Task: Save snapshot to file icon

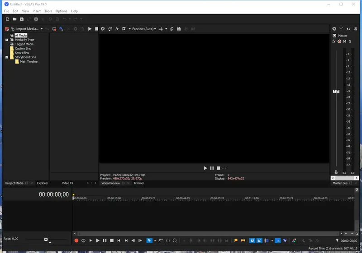Action: coord(179,29)
